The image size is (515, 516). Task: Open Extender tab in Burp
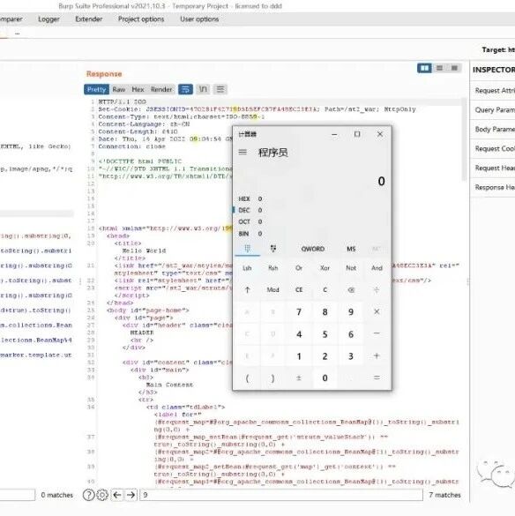(x=89, y=19)
